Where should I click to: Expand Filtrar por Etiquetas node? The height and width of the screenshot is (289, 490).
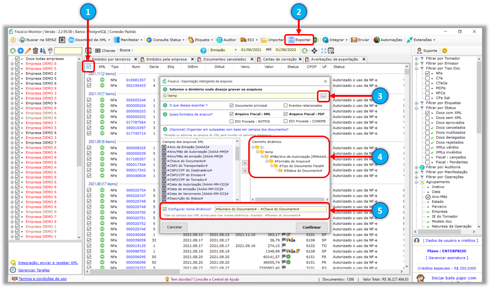pyautogui.click(x=416, y=103)
